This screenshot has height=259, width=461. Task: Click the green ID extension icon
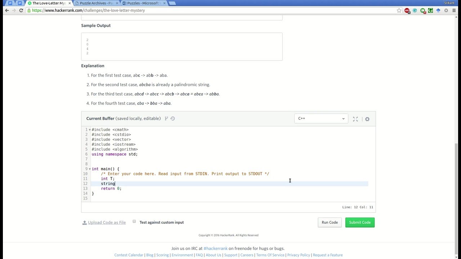click(x=423, y=10)
